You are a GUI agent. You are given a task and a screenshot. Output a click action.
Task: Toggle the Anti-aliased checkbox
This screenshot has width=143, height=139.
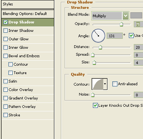[x=115, y=84]
